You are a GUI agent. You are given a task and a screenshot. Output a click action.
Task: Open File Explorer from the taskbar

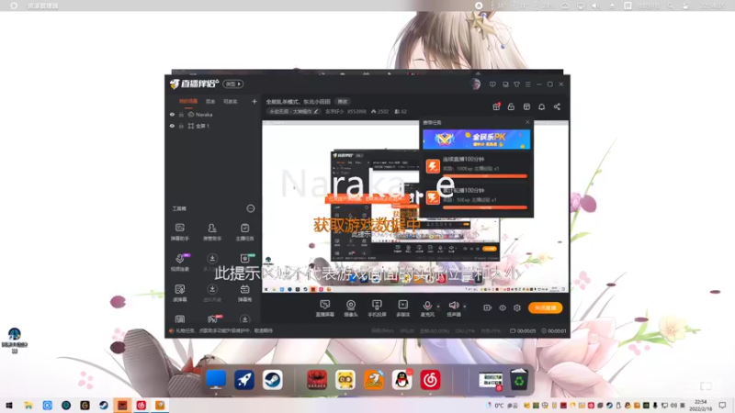(x=28, y=406)
